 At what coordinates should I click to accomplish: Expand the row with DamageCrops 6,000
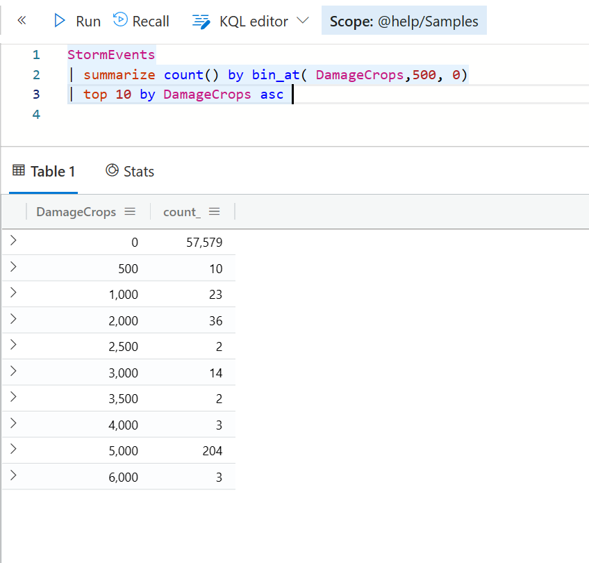tap(13, 475)
